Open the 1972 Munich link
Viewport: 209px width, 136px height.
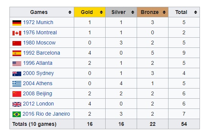coord(38,22)
